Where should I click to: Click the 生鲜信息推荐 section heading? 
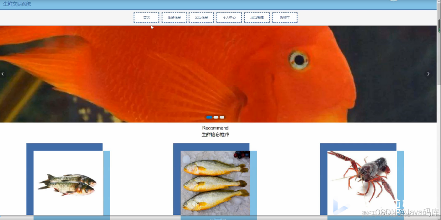point(216,134)
